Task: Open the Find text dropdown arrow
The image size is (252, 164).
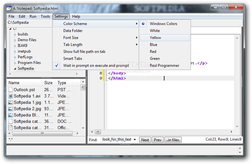Action: tap(135, 140)
